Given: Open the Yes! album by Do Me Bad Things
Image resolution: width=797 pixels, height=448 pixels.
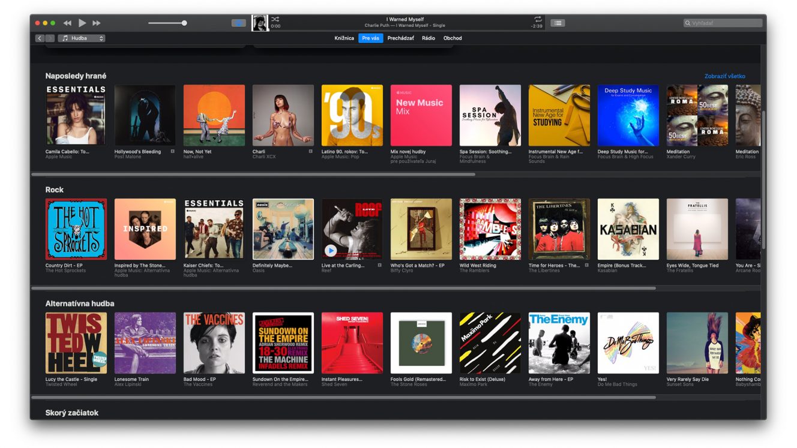Looking at the screenshot, I should tap(628, 343).
